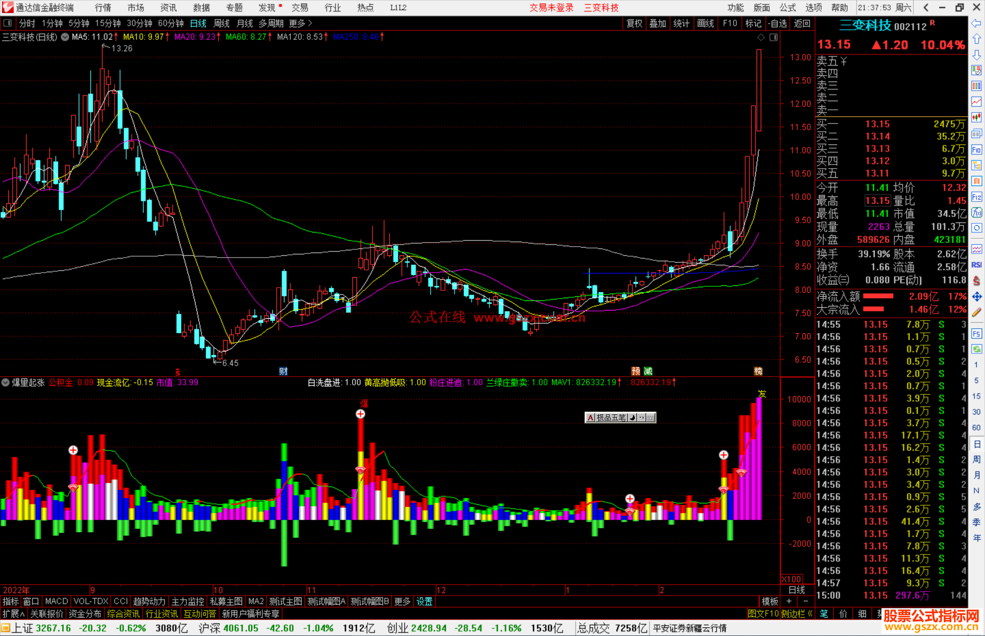
Task: Click the back arrow sidebar icon
Action: [976, 23]
